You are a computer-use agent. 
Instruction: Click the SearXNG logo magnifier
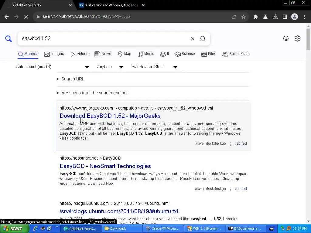[x=9, y=39]
